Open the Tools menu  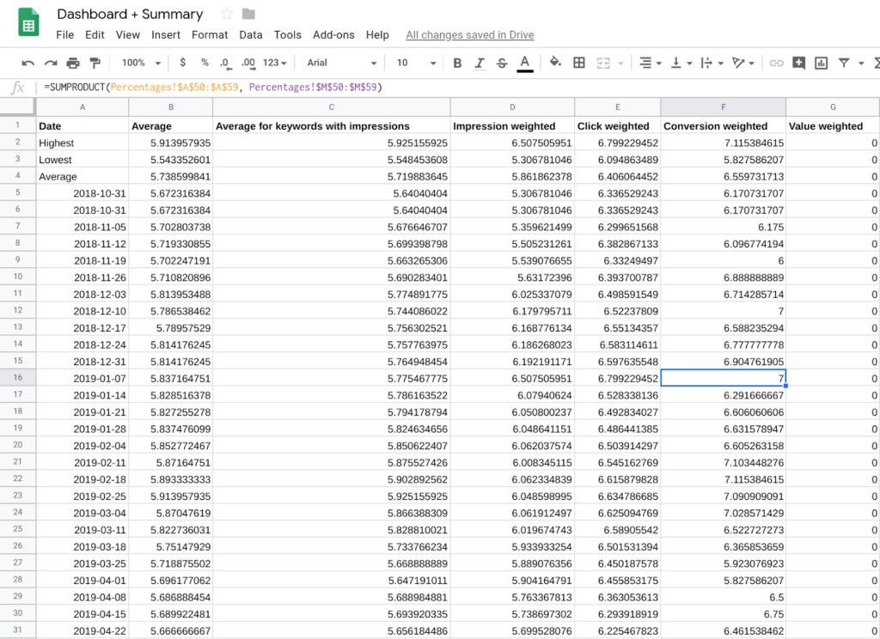coord(287,34)
